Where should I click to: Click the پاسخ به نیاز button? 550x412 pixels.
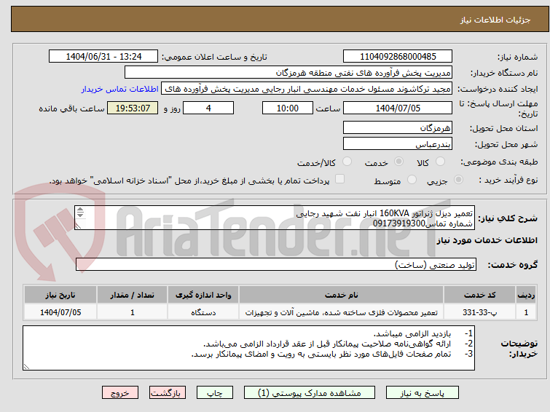pyautogui.click(x=423, y=393)
